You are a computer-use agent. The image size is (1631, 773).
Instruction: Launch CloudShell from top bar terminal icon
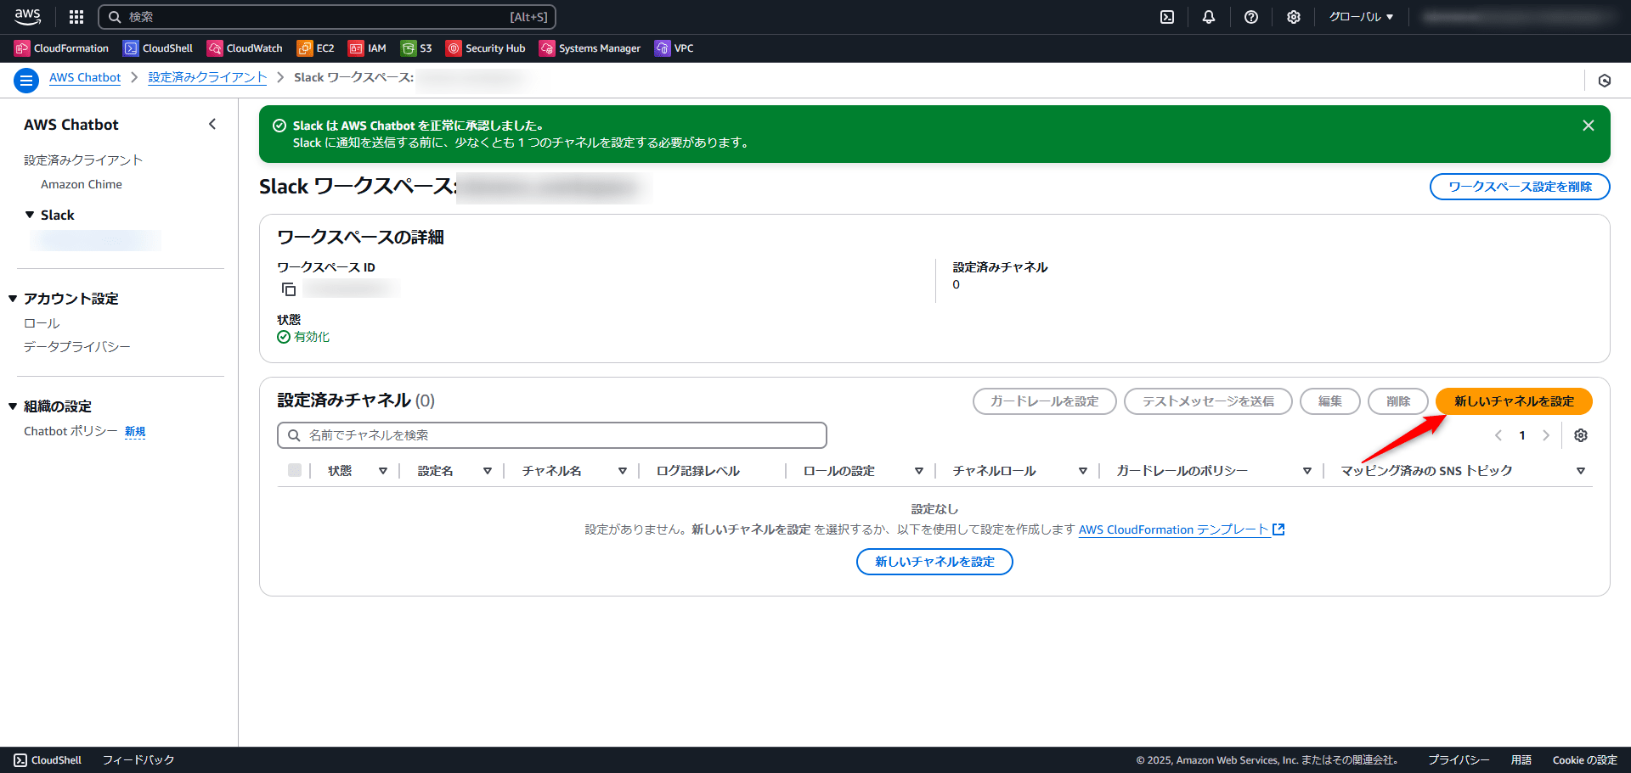tap(1167, 17)
